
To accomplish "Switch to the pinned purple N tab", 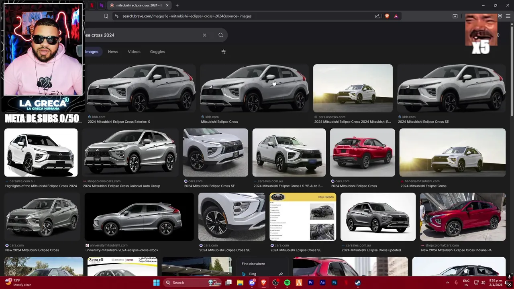I will coord(101,5).
